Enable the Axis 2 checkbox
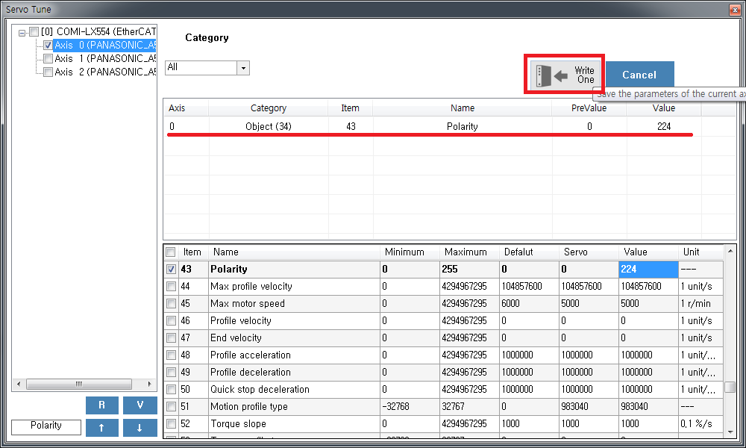The height and width of the screenshot is (448, 746). pyautogui.click(x=48, y=72)
